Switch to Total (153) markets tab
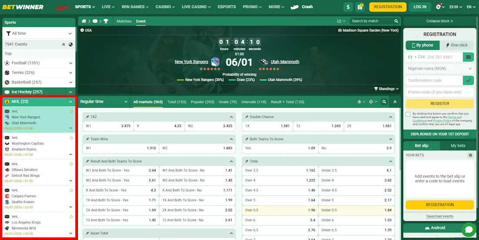479x240 pixels. coord(176,102)
